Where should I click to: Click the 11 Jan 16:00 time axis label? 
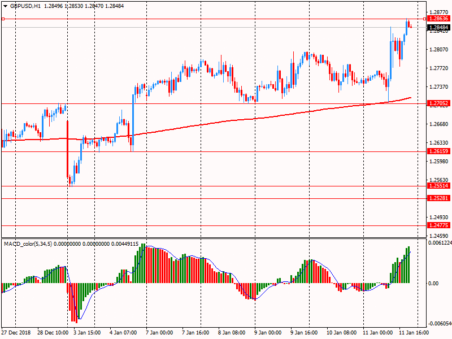pos(415,333)
